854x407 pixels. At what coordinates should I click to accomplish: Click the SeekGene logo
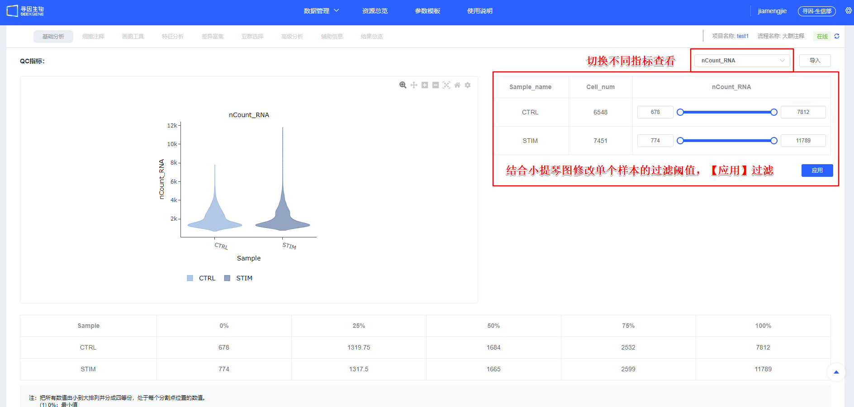25,11
